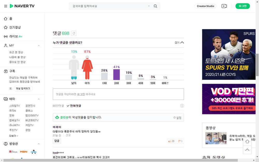Open comment filter 설정 gear
Image resolution: width=259 pixels, height=162 pixels.
[177, 118]
